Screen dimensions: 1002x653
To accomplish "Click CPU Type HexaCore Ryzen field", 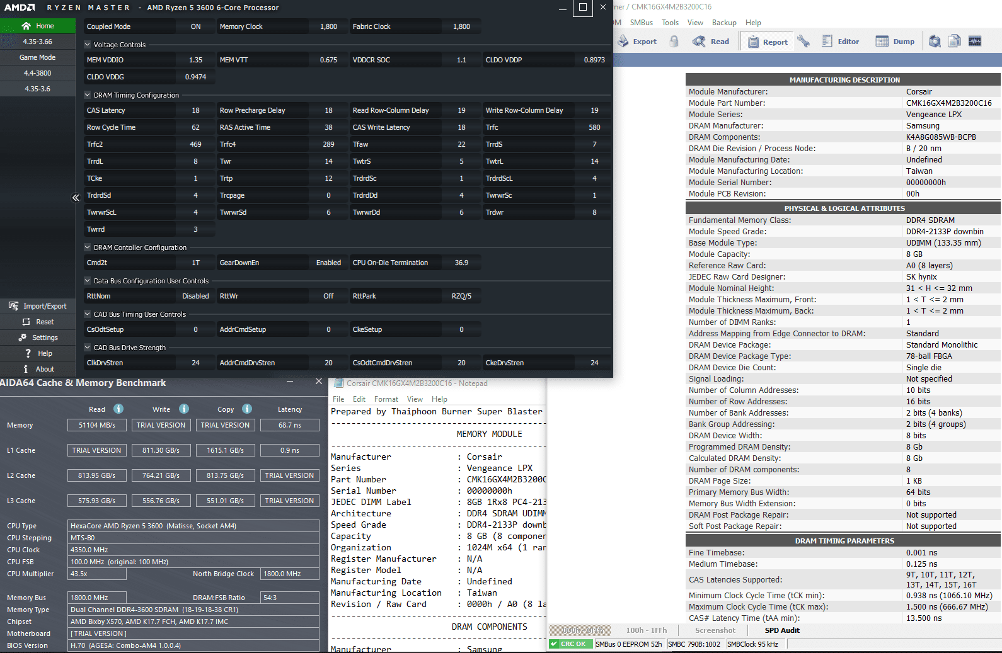I will point(193,526).
